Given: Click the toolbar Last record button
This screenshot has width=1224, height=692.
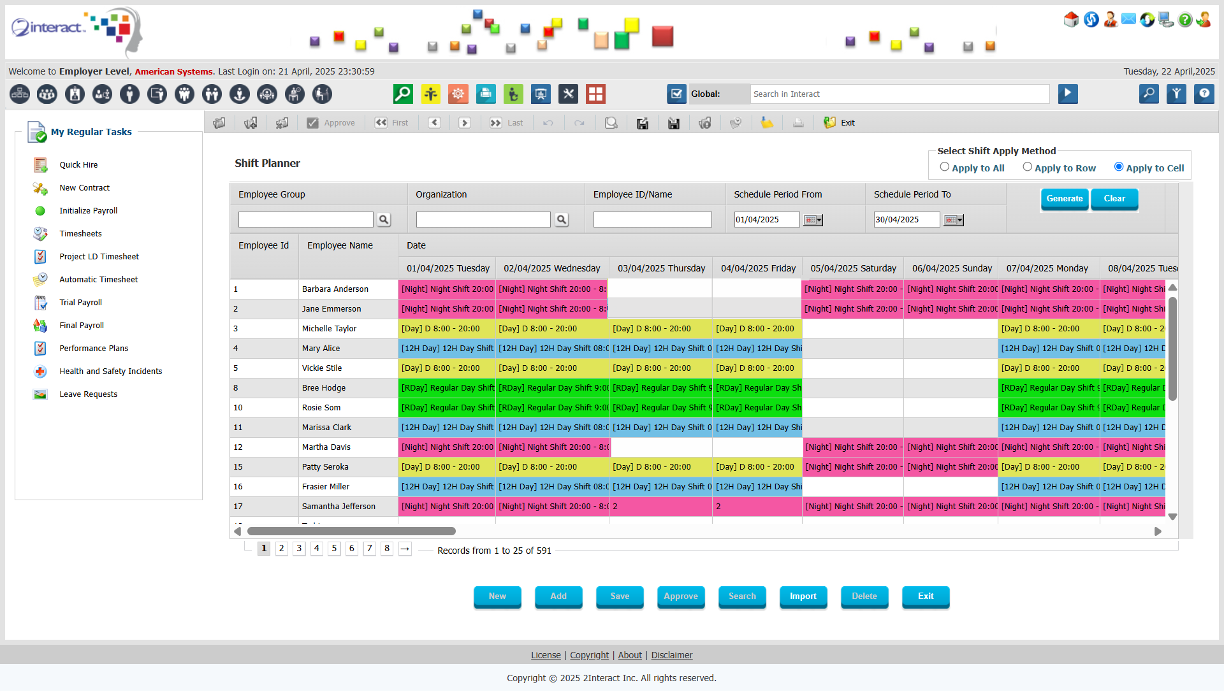Looking at the screenshot, I should [506, 123].
